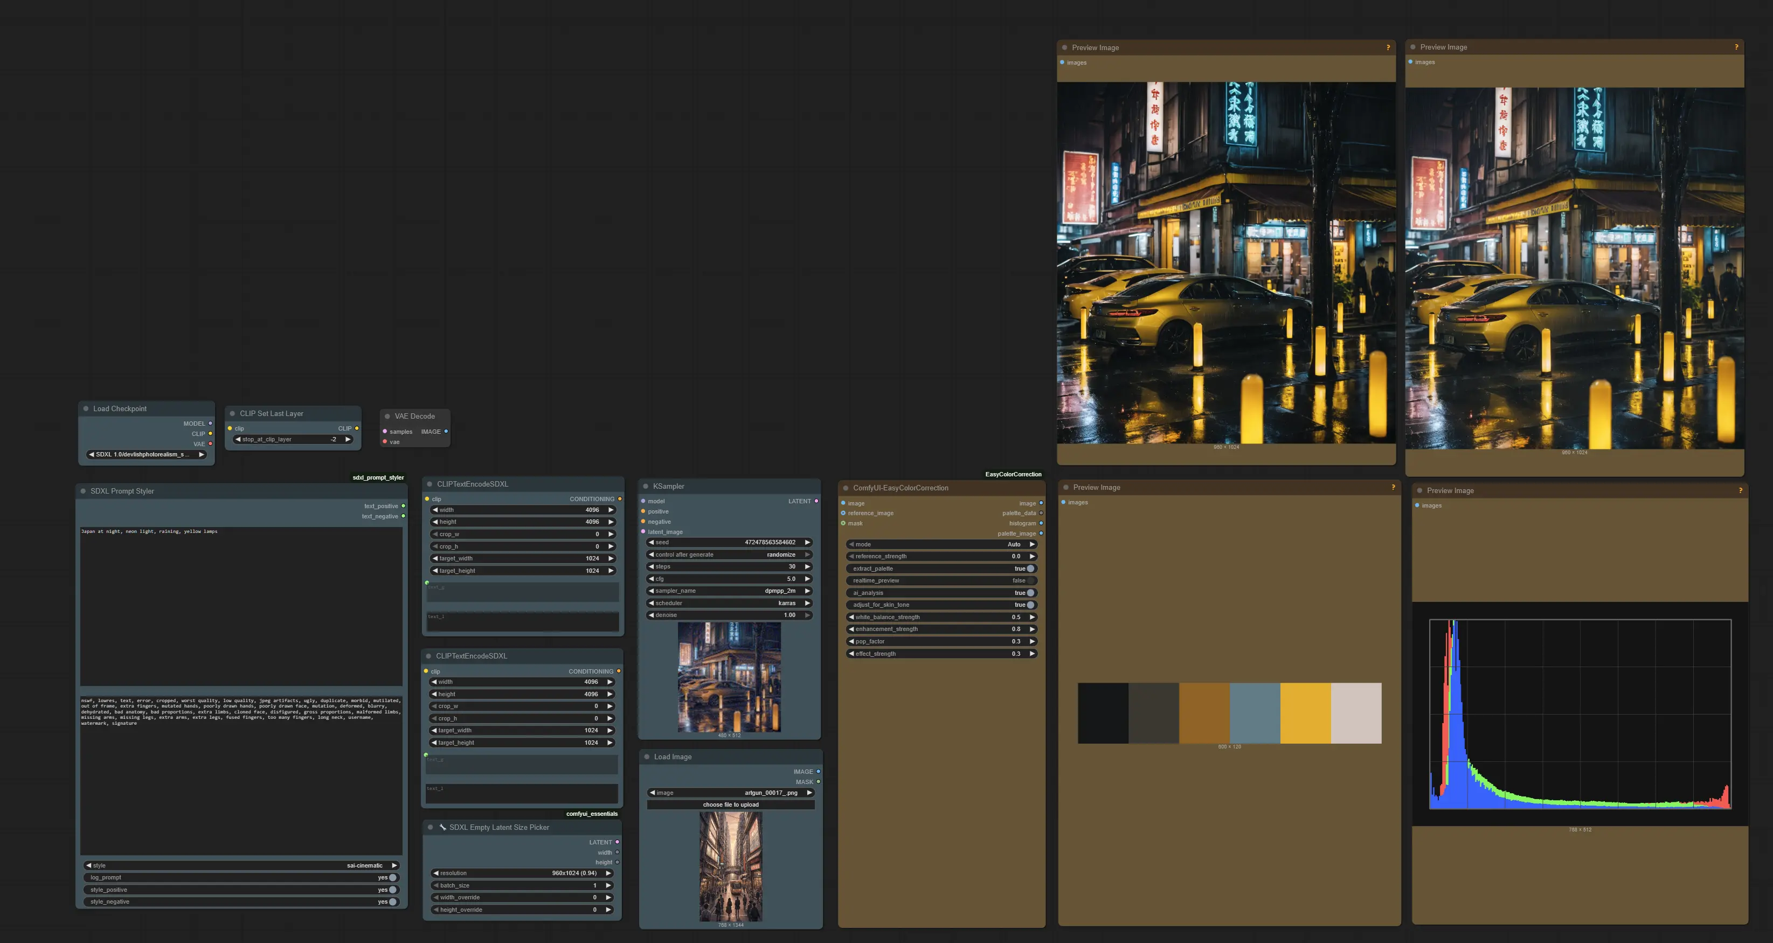The image size is (1773, 943).
Task: Collapse the Load Checkpoint node using its title dot
Action: 87,408
